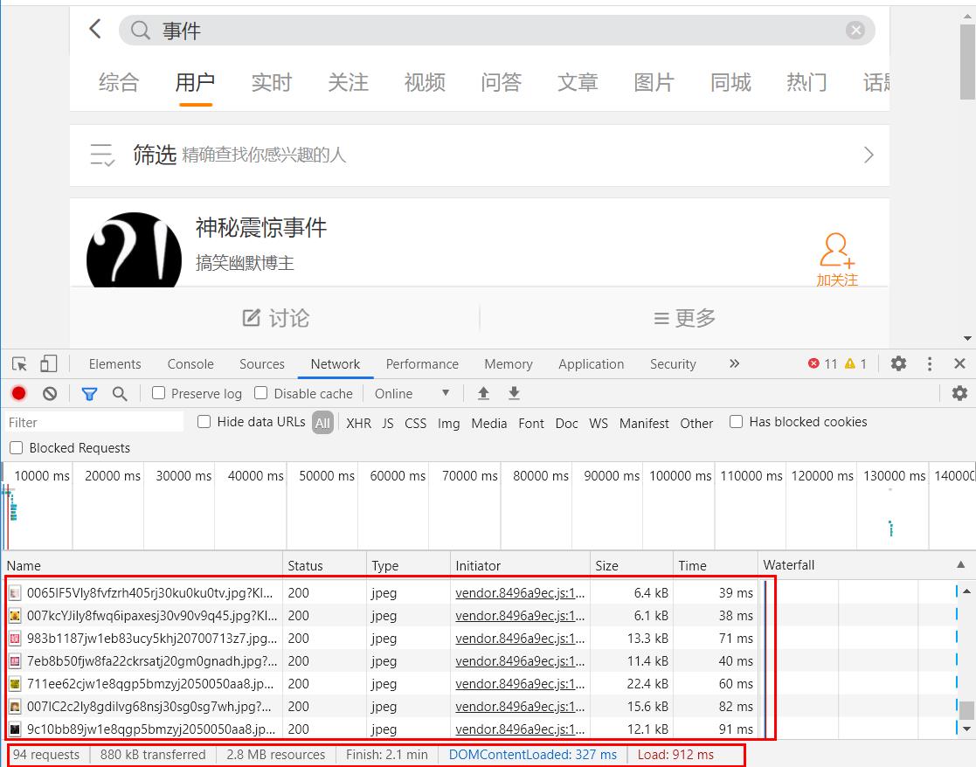976x767 pixels.
Task: Select the 综合 search tab
Action: (x=118, y=82)
